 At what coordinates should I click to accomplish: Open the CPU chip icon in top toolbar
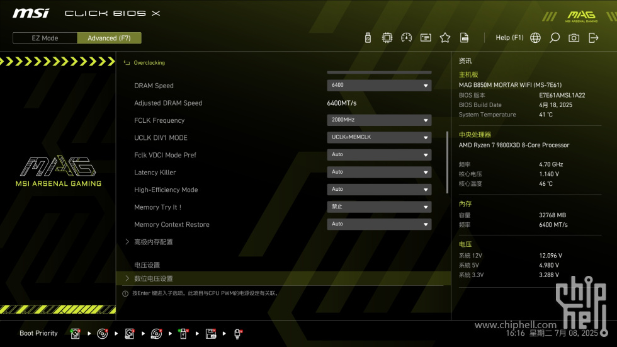pos(387,38)
